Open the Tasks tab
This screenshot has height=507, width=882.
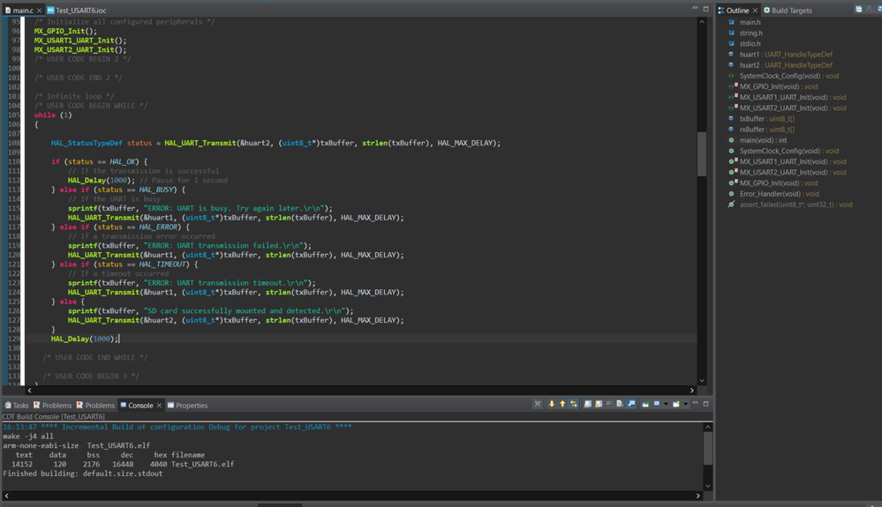coord(16,405)
